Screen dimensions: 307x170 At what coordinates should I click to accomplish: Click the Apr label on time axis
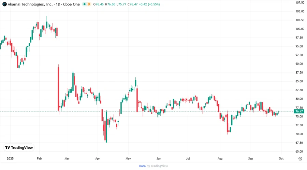pos(98,159)
